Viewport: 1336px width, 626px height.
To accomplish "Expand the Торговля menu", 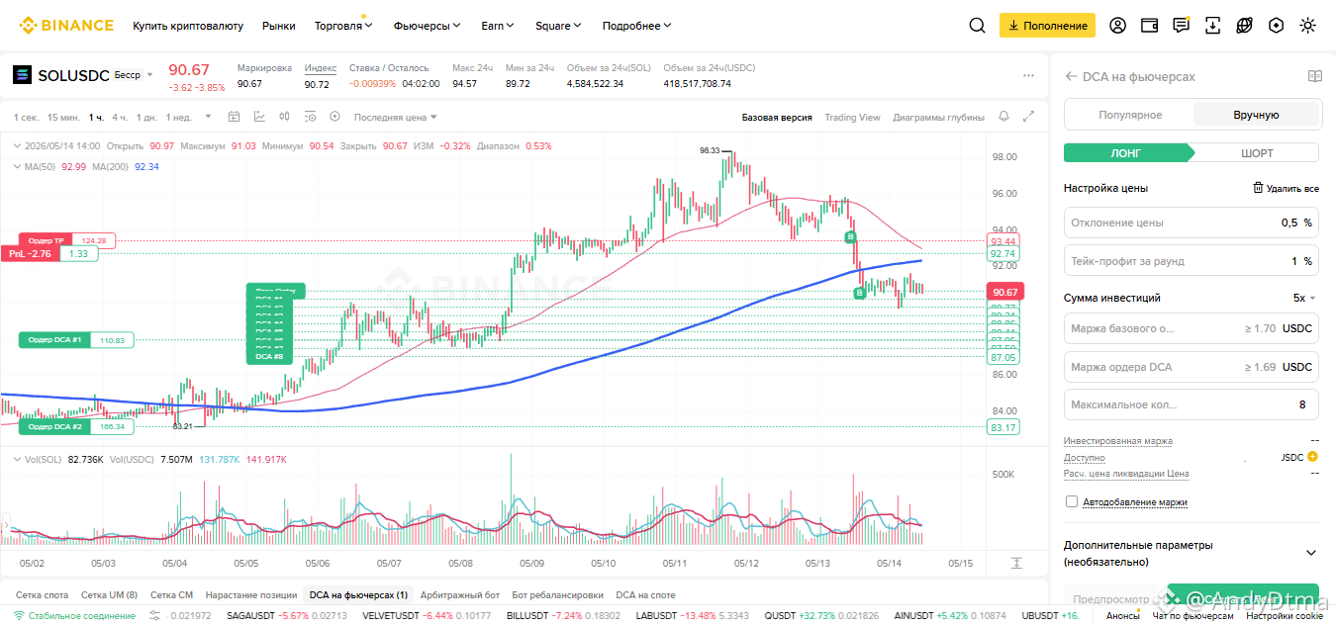I will [x=343, y=26].
